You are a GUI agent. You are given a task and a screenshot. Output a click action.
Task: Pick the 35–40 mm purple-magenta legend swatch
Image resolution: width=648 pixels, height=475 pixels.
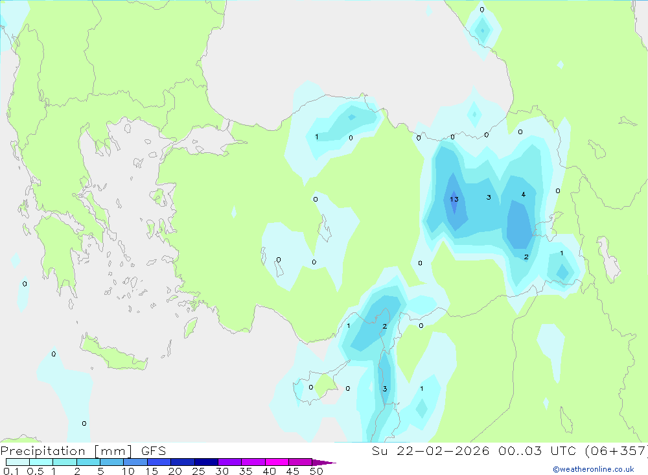pos(253,462)
